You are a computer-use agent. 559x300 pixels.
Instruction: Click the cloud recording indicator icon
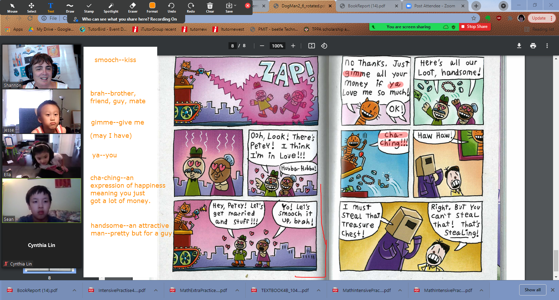[x=446, y=27]
